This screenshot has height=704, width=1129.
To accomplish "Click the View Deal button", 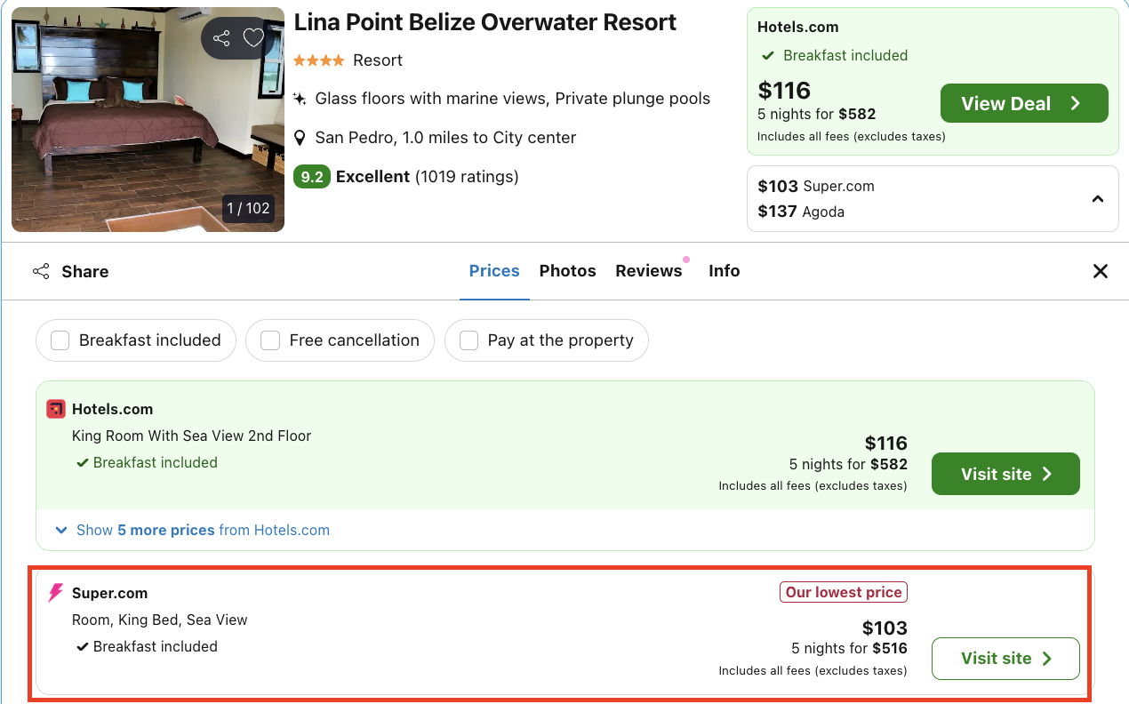I will click(x=1024, y=103).
